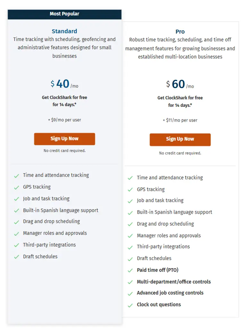Click the +$9/mo per user text
Viewport: 246px width, 333px height.
pyautogui.click(x=64, y=120)
